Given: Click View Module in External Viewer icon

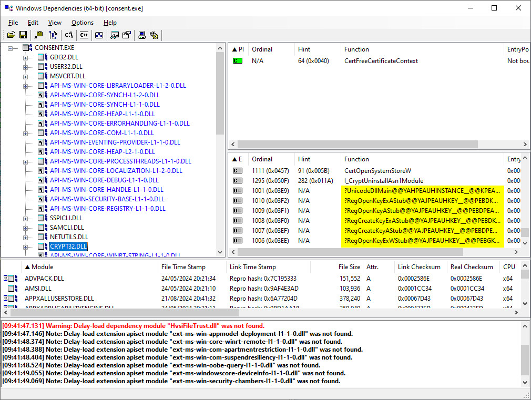Looking at the screenshot, I should 115,35.
